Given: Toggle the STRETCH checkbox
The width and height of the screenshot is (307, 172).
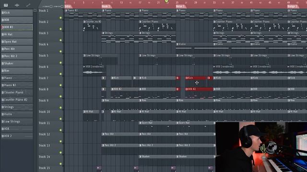Looking at the screenshot, I should 62,6.
